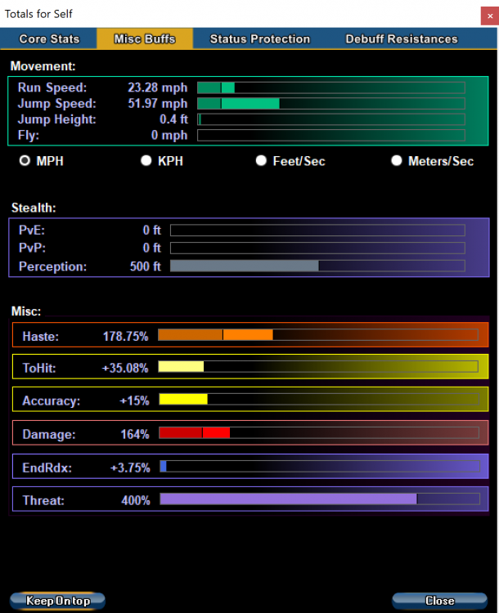Click the Jump Speed bar
The image size is (499, 613).
pyautogui.click(x=330, y=104)
